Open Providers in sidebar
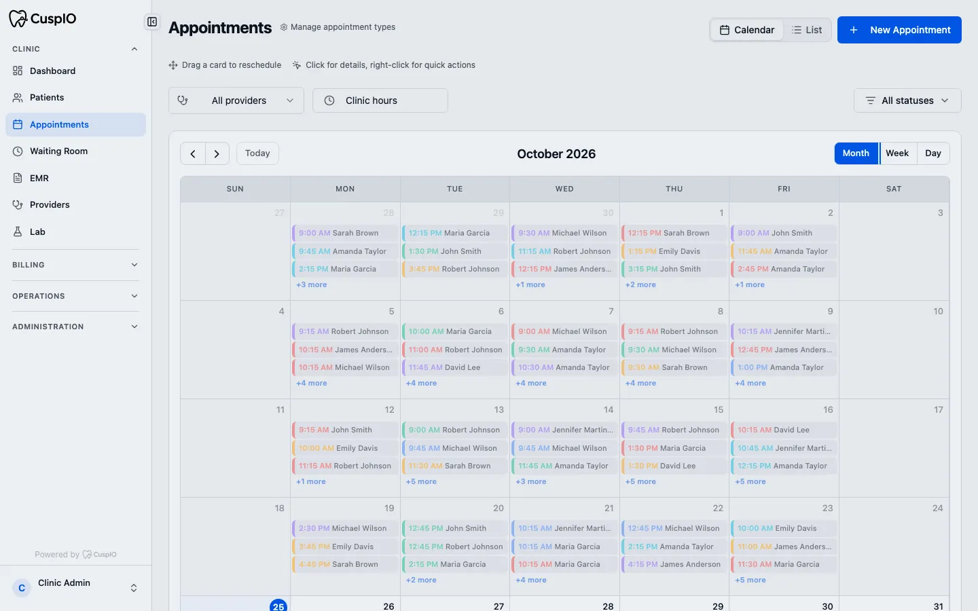978x611 pixels. tap(75, 204)
